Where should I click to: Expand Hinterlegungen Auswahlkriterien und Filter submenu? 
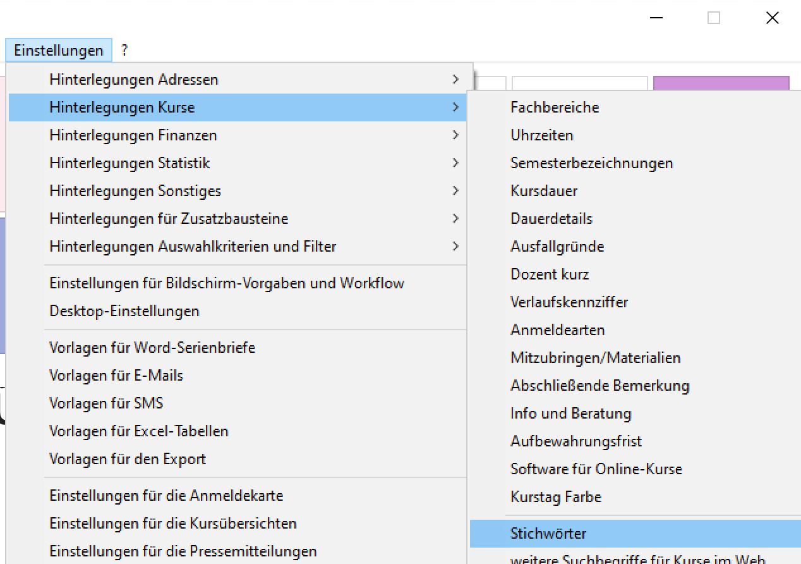[238, 247]
